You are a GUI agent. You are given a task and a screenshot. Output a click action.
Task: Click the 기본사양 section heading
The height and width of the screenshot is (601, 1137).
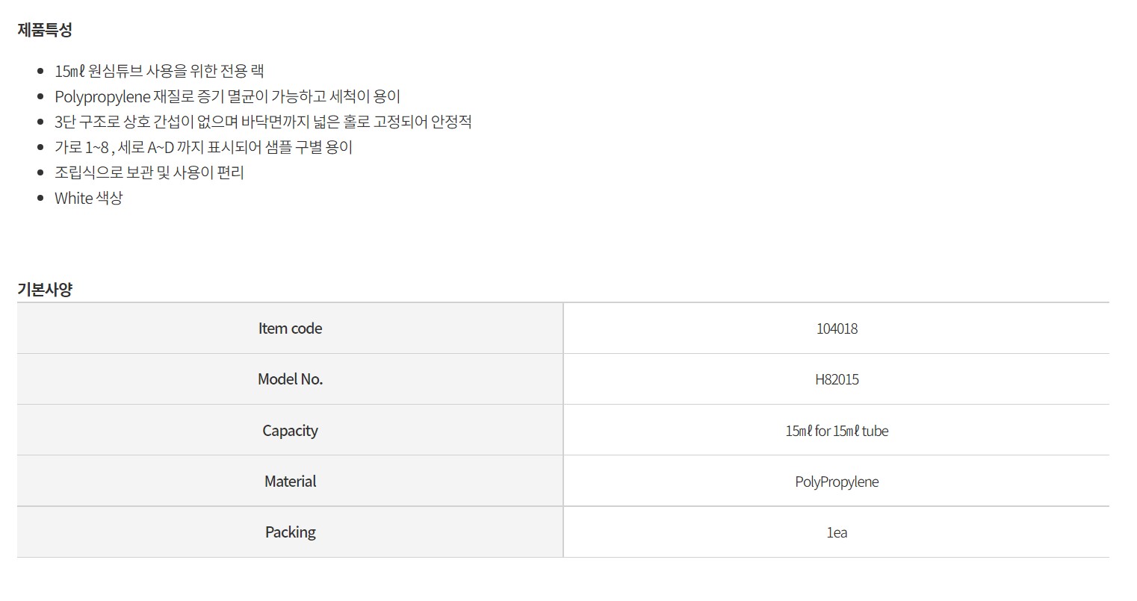[45, 290]
